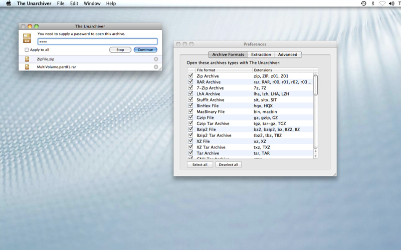Focus the archive password field
Screen dimensions: 401x250
click(x=97, y=41)
